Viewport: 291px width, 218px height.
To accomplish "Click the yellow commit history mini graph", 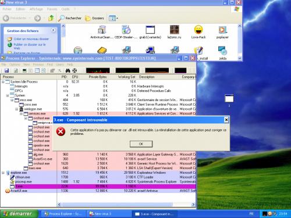I will pyautogui.click(x=127, y=70).
